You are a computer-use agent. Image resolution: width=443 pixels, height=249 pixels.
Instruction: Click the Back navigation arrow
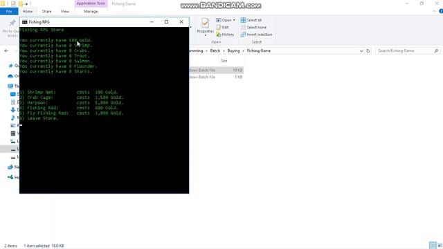6,50
